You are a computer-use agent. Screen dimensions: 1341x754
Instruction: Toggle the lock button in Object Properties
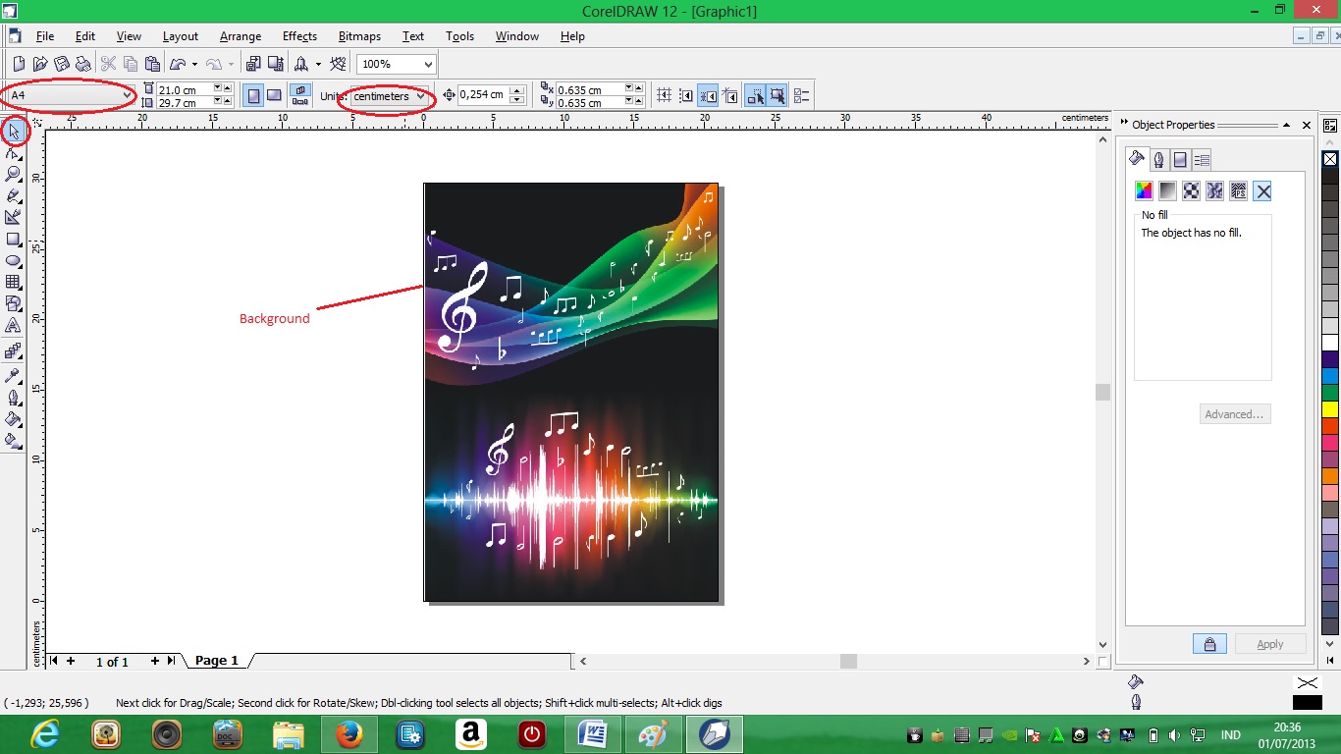click(1209, 644)
